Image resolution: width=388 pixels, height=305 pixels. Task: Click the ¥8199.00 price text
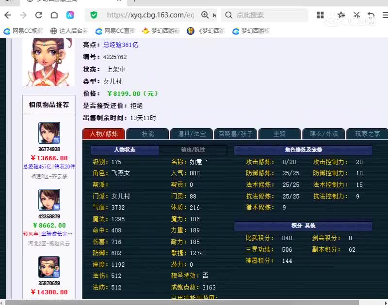[x=132, y=93]
